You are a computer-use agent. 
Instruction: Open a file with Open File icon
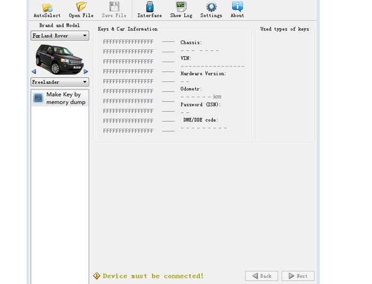[81, 7]
